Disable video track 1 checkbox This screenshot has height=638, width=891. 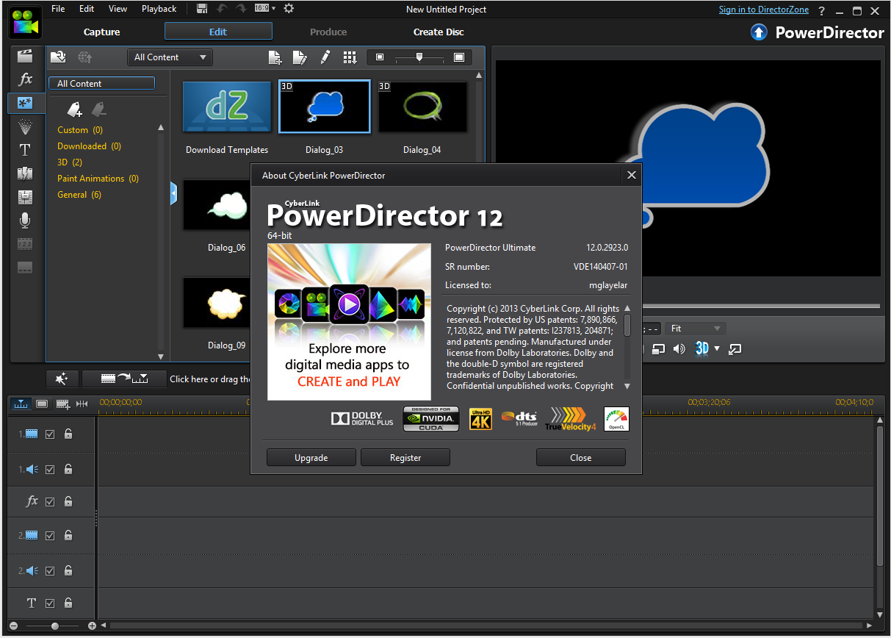[x=50, y=434]
